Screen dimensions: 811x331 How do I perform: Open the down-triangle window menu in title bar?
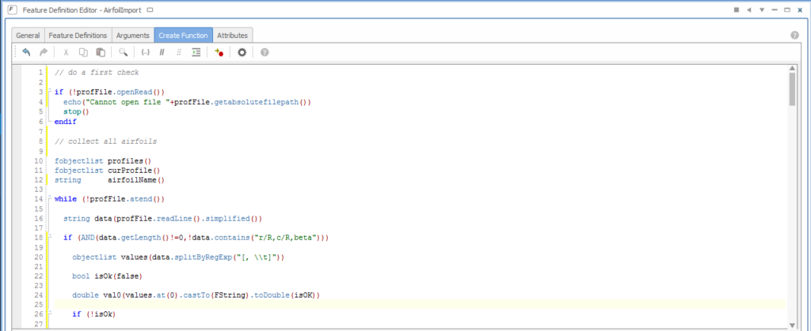tap(763, 9)
